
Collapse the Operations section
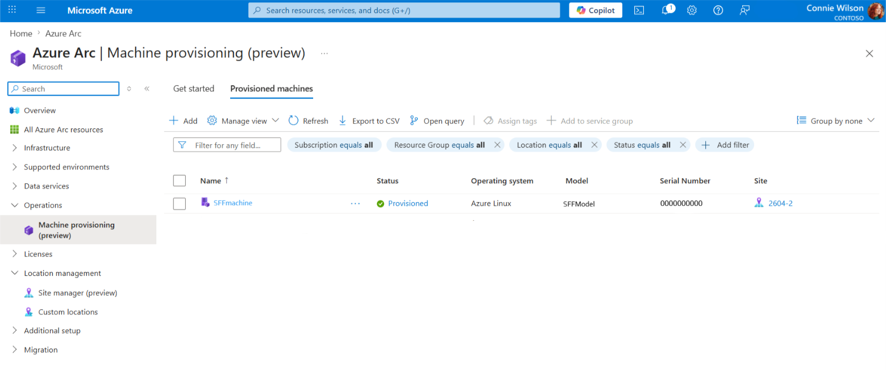[x=43, y=205]
